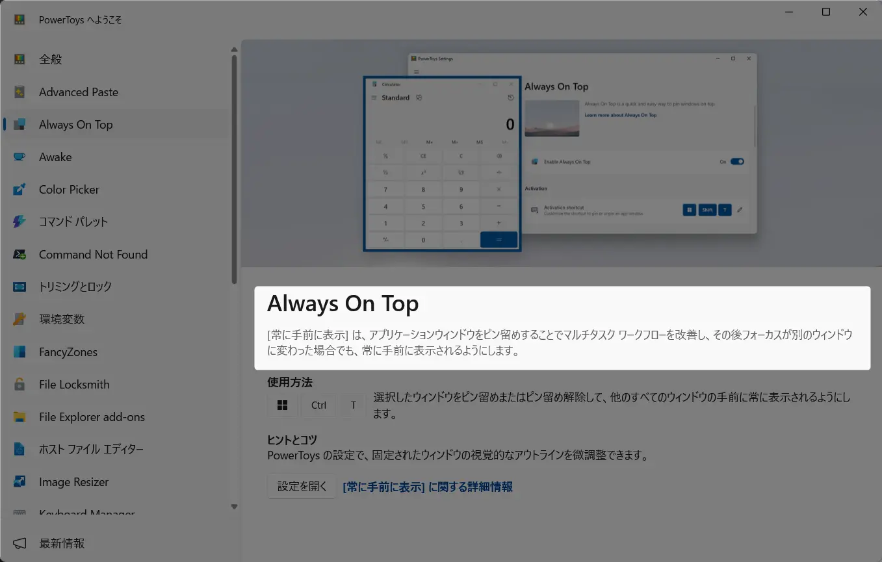Minimize the PowerToys welcome window
This screenshot has width=882, height=562.
(x=788, y=12)
